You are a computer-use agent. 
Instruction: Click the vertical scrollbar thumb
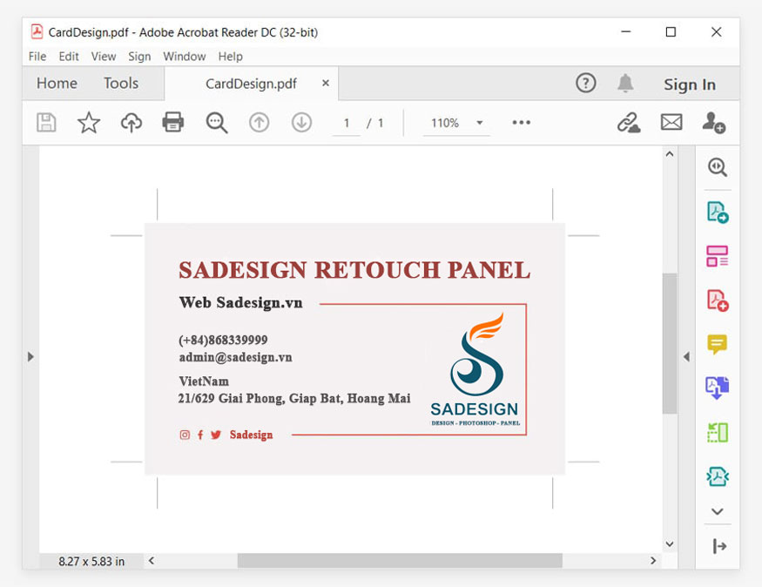670,343
